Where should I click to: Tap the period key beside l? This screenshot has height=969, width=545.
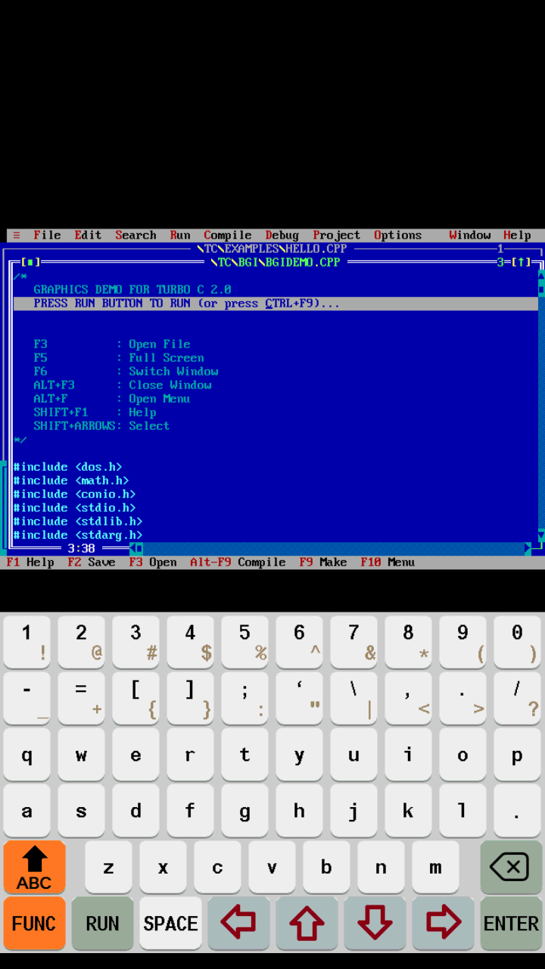[518, 811]
